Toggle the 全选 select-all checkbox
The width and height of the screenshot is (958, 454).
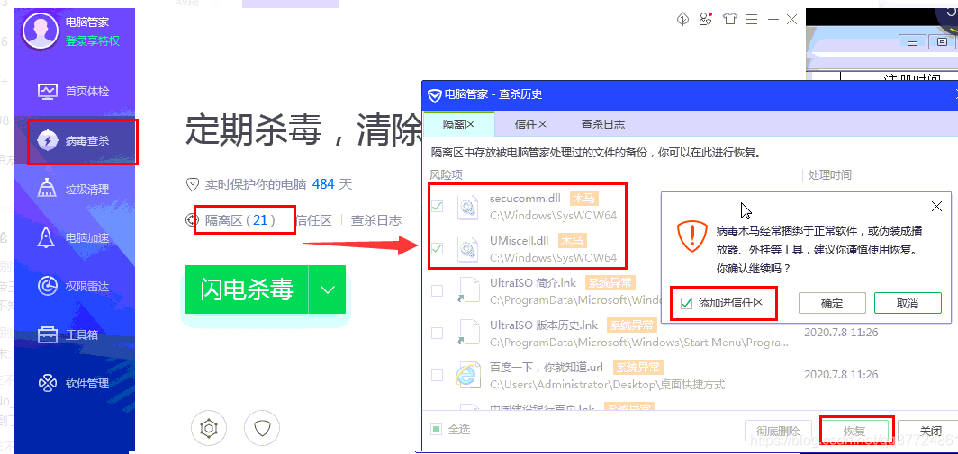click(436, 430)
